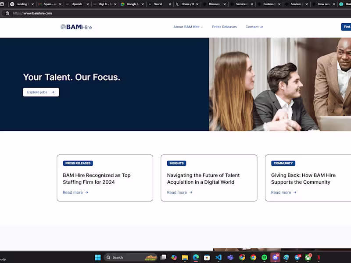The height and width of the screenshot is (263, 351).
Task: Open Discord from the taskbar
Action: coord(274,257)
